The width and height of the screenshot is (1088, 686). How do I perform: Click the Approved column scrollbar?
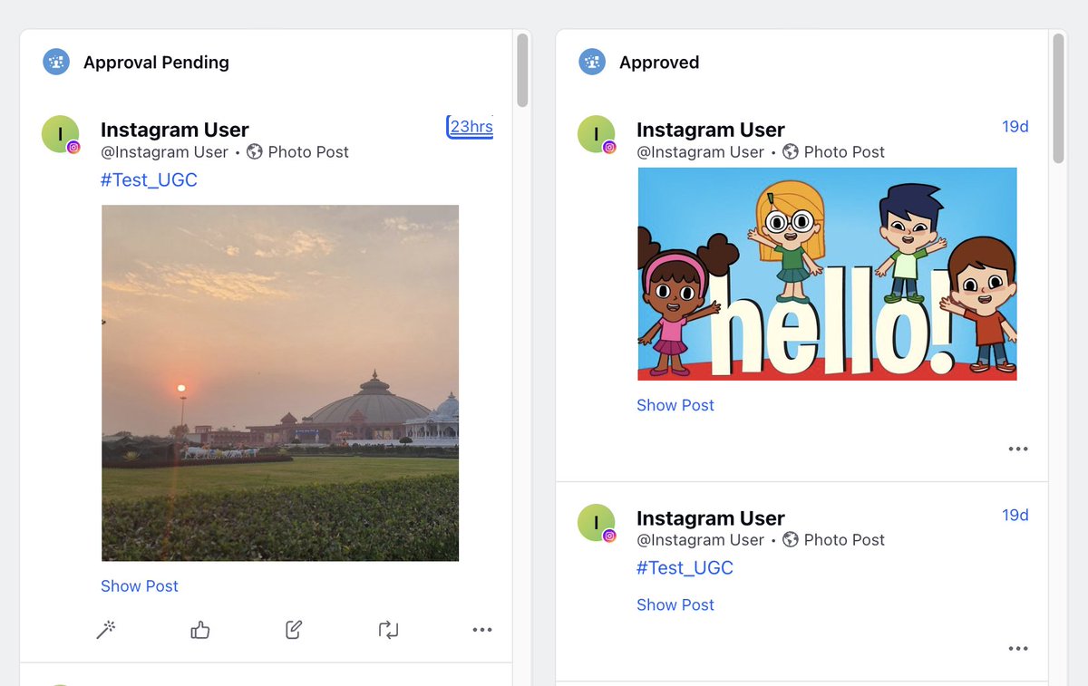coord(1058,98)
